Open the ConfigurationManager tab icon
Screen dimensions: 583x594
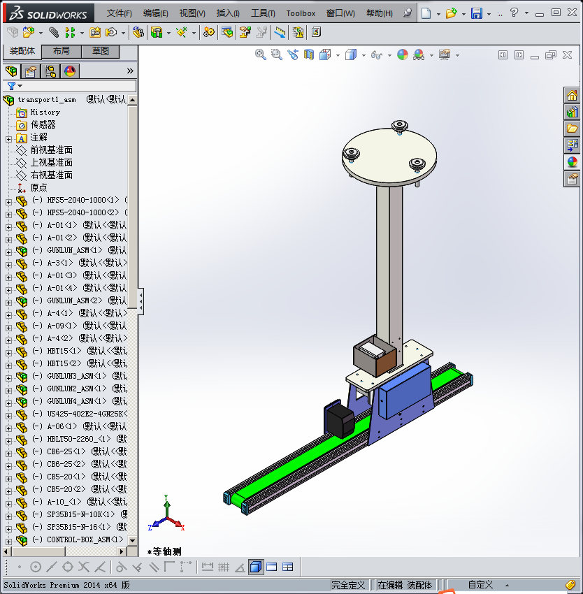tap(50, 71)
